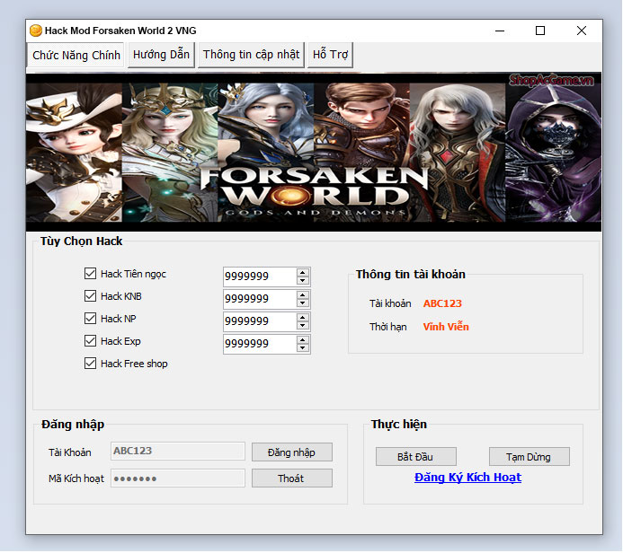Decrease the Hack KNB value with down arrow

(x=303, y=303)
